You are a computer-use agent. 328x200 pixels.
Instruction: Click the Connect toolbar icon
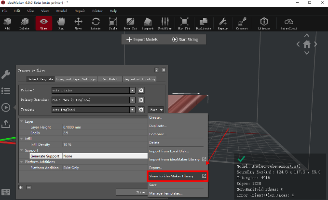pos(242,24)
